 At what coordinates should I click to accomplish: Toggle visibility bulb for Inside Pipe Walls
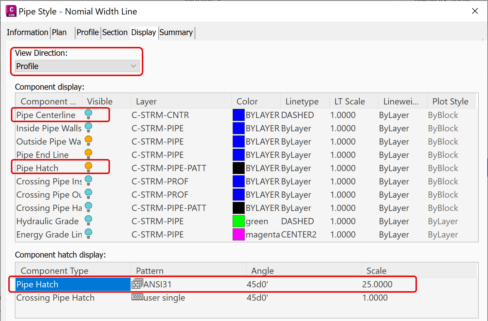pyautogui.click(x=88, y=127)
